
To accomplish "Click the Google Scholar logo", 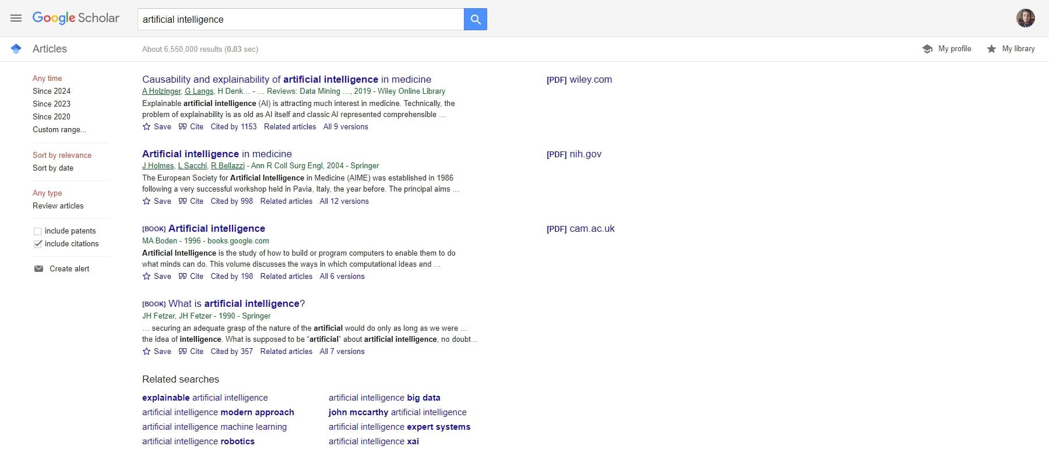I will click(x=76, y=18).
